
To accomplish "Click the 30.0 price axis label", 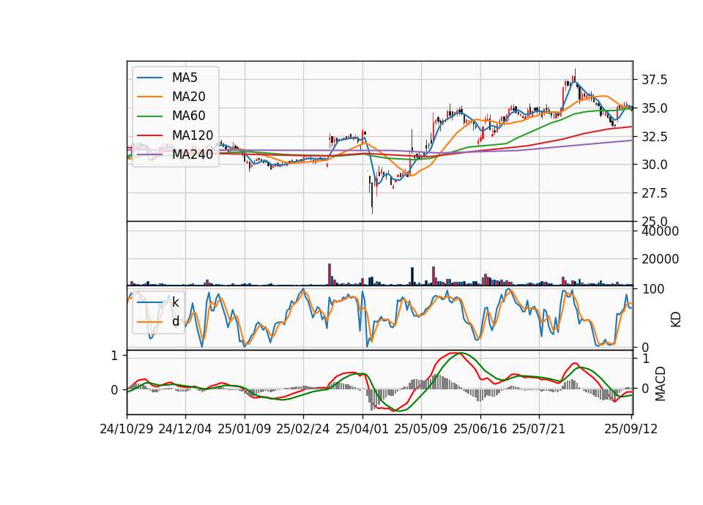I will [x=655, y=165].
